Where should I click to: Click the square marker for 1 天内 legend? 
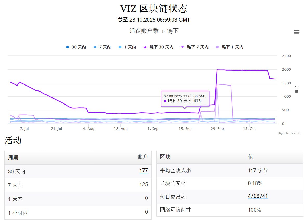[x=120, y=47]
